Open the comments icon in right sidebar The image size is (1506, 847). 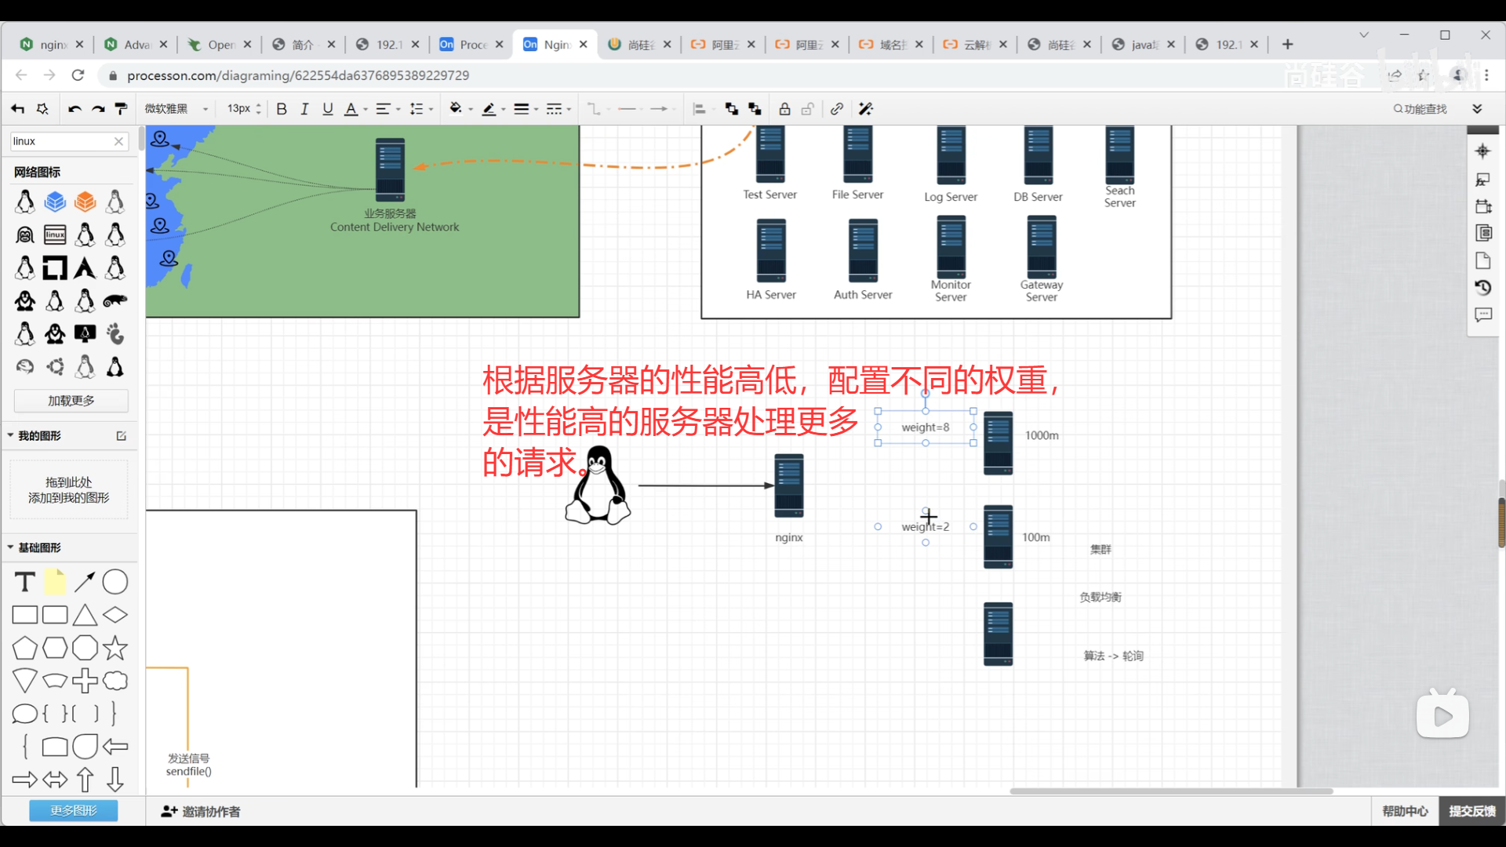click(x=1482, y=314)
